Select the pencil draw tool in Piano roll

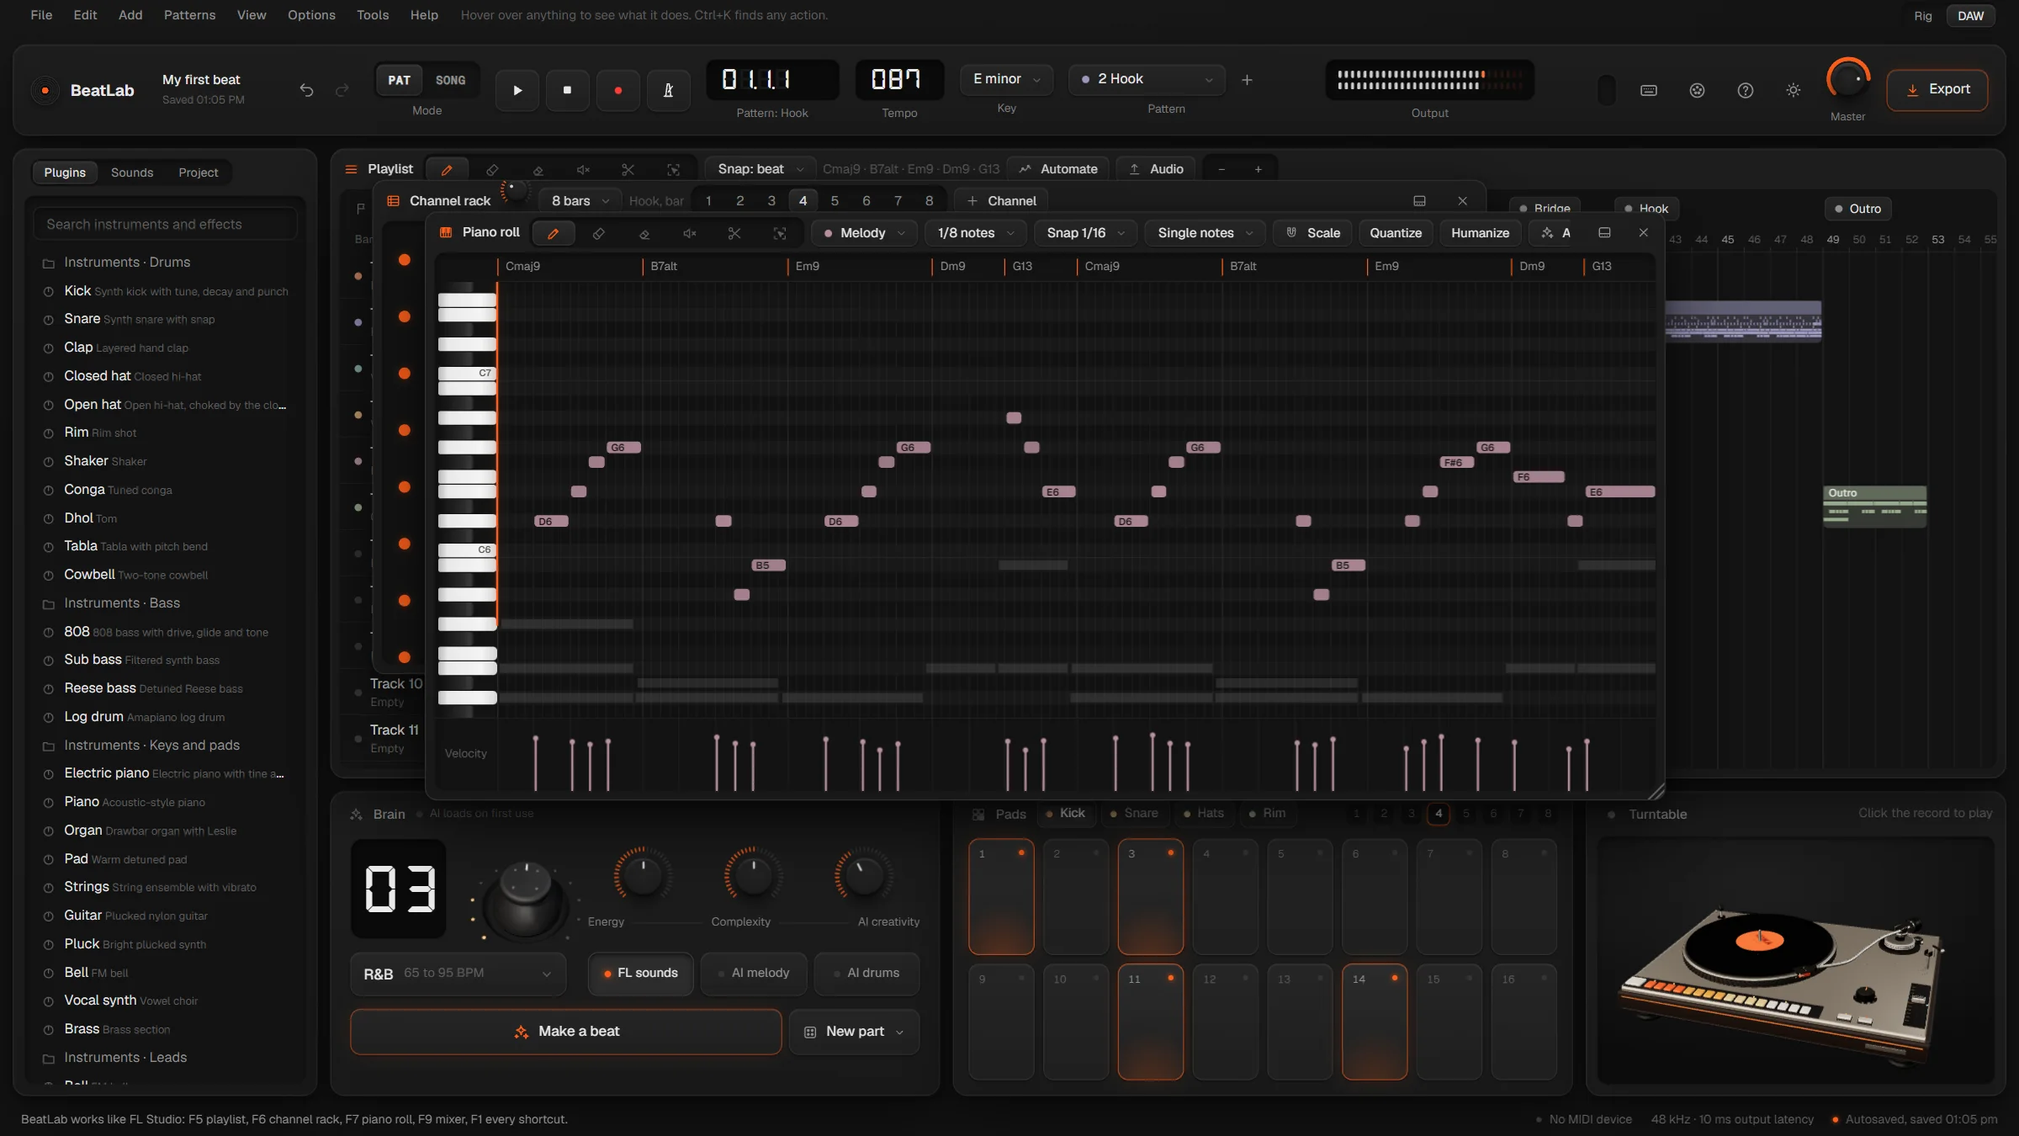[553, 233]
